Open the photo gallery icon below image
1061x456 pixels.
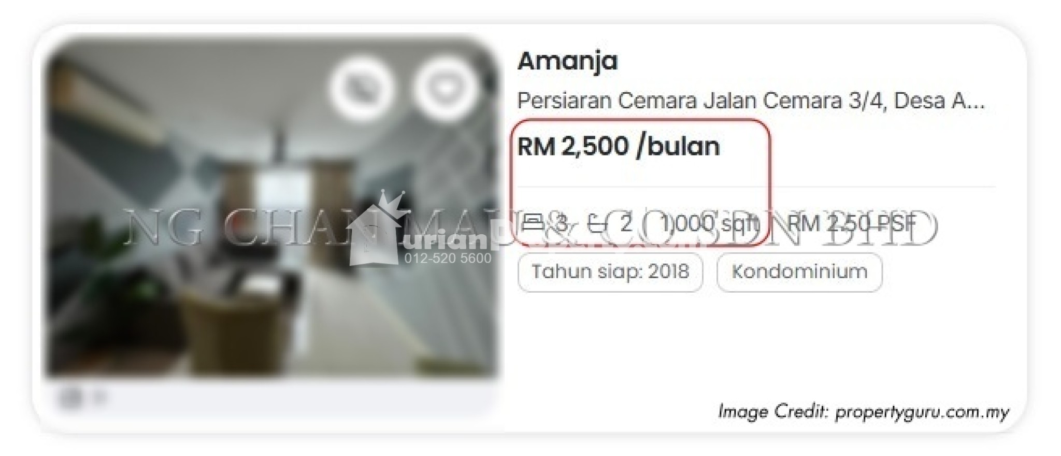click(x=71, y=397)
